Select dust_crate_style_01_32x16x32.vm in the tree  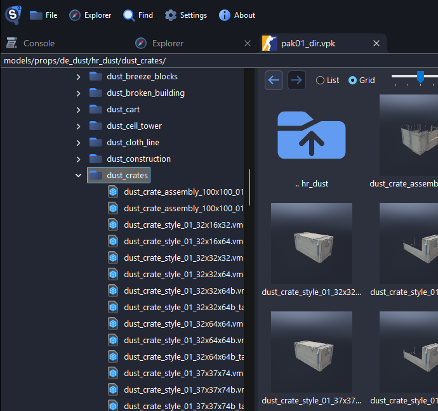pos(183,225)
